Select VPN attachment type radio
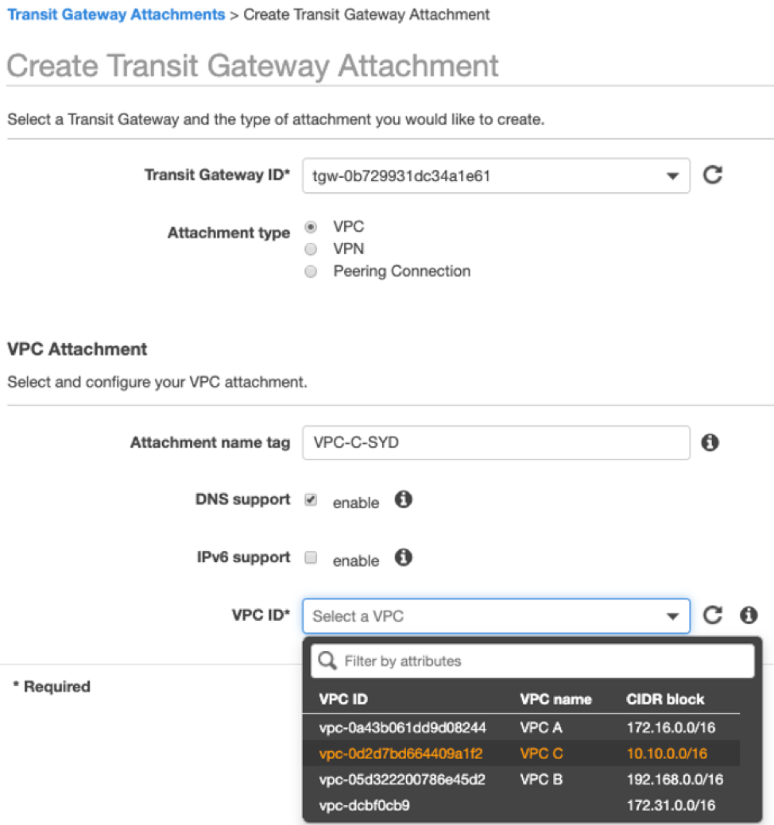The image size is (774, 825). pyautogui.click(x=312, y=249)
